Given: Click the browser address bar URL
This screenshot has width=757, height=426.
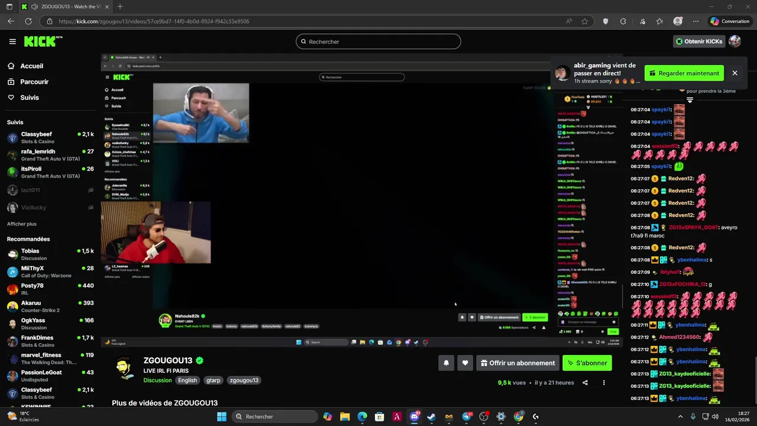Looking at the screenshot, I should point(154,21).
